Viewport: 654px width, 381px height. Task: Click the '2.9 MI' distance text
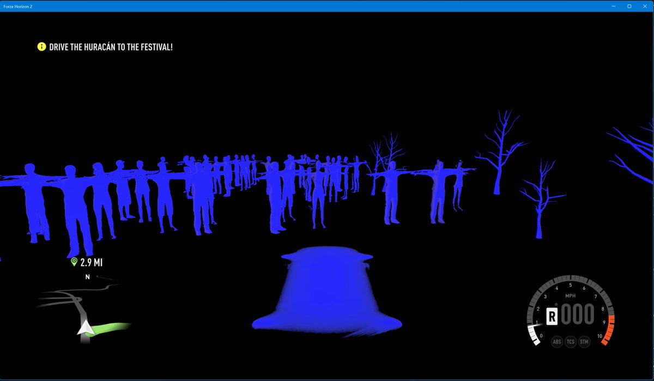pos(92,263)
